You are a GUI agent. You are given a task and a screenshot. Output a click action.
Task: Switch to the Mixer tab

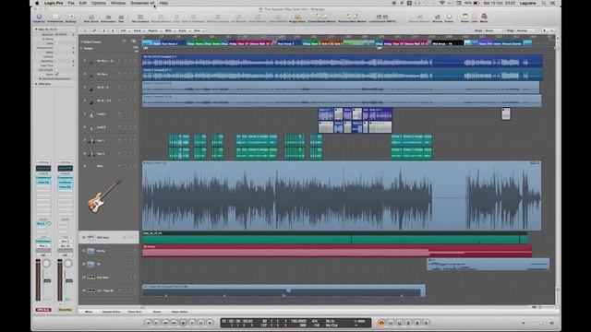tap(89, 312)
